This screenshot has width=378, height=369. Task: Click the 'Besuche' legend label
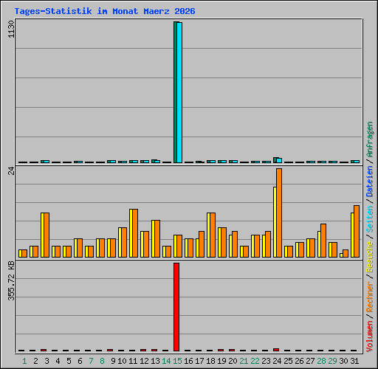coord(369,257)
